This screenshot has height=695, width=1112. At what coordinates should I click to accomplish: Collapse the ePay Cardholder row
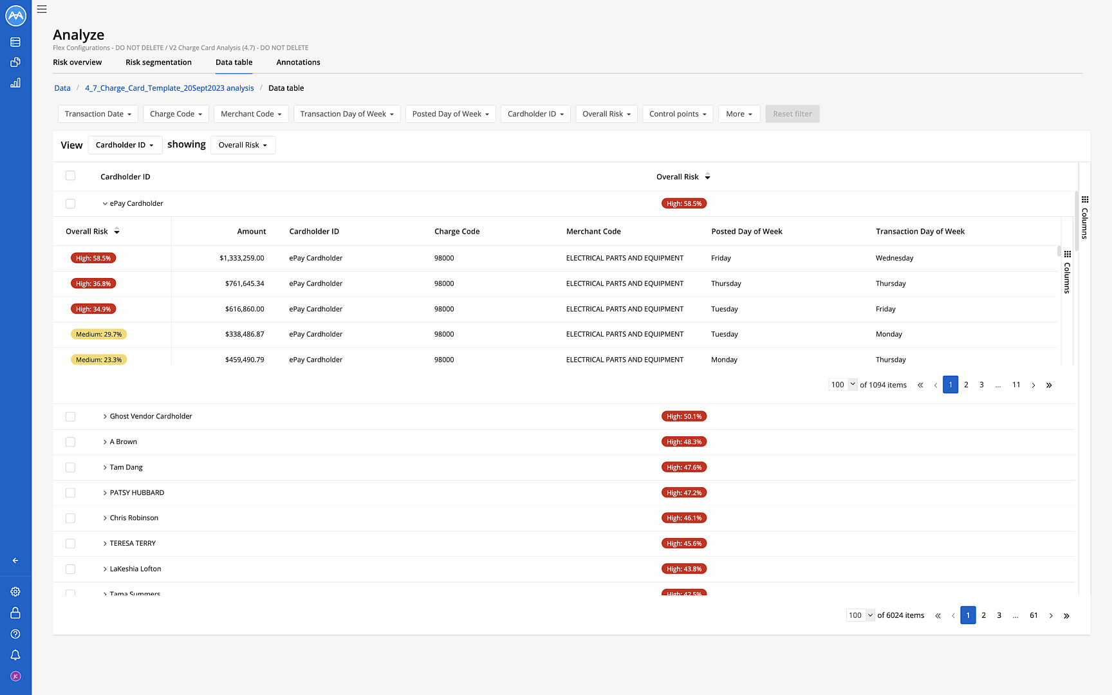[x=105, y=203]
